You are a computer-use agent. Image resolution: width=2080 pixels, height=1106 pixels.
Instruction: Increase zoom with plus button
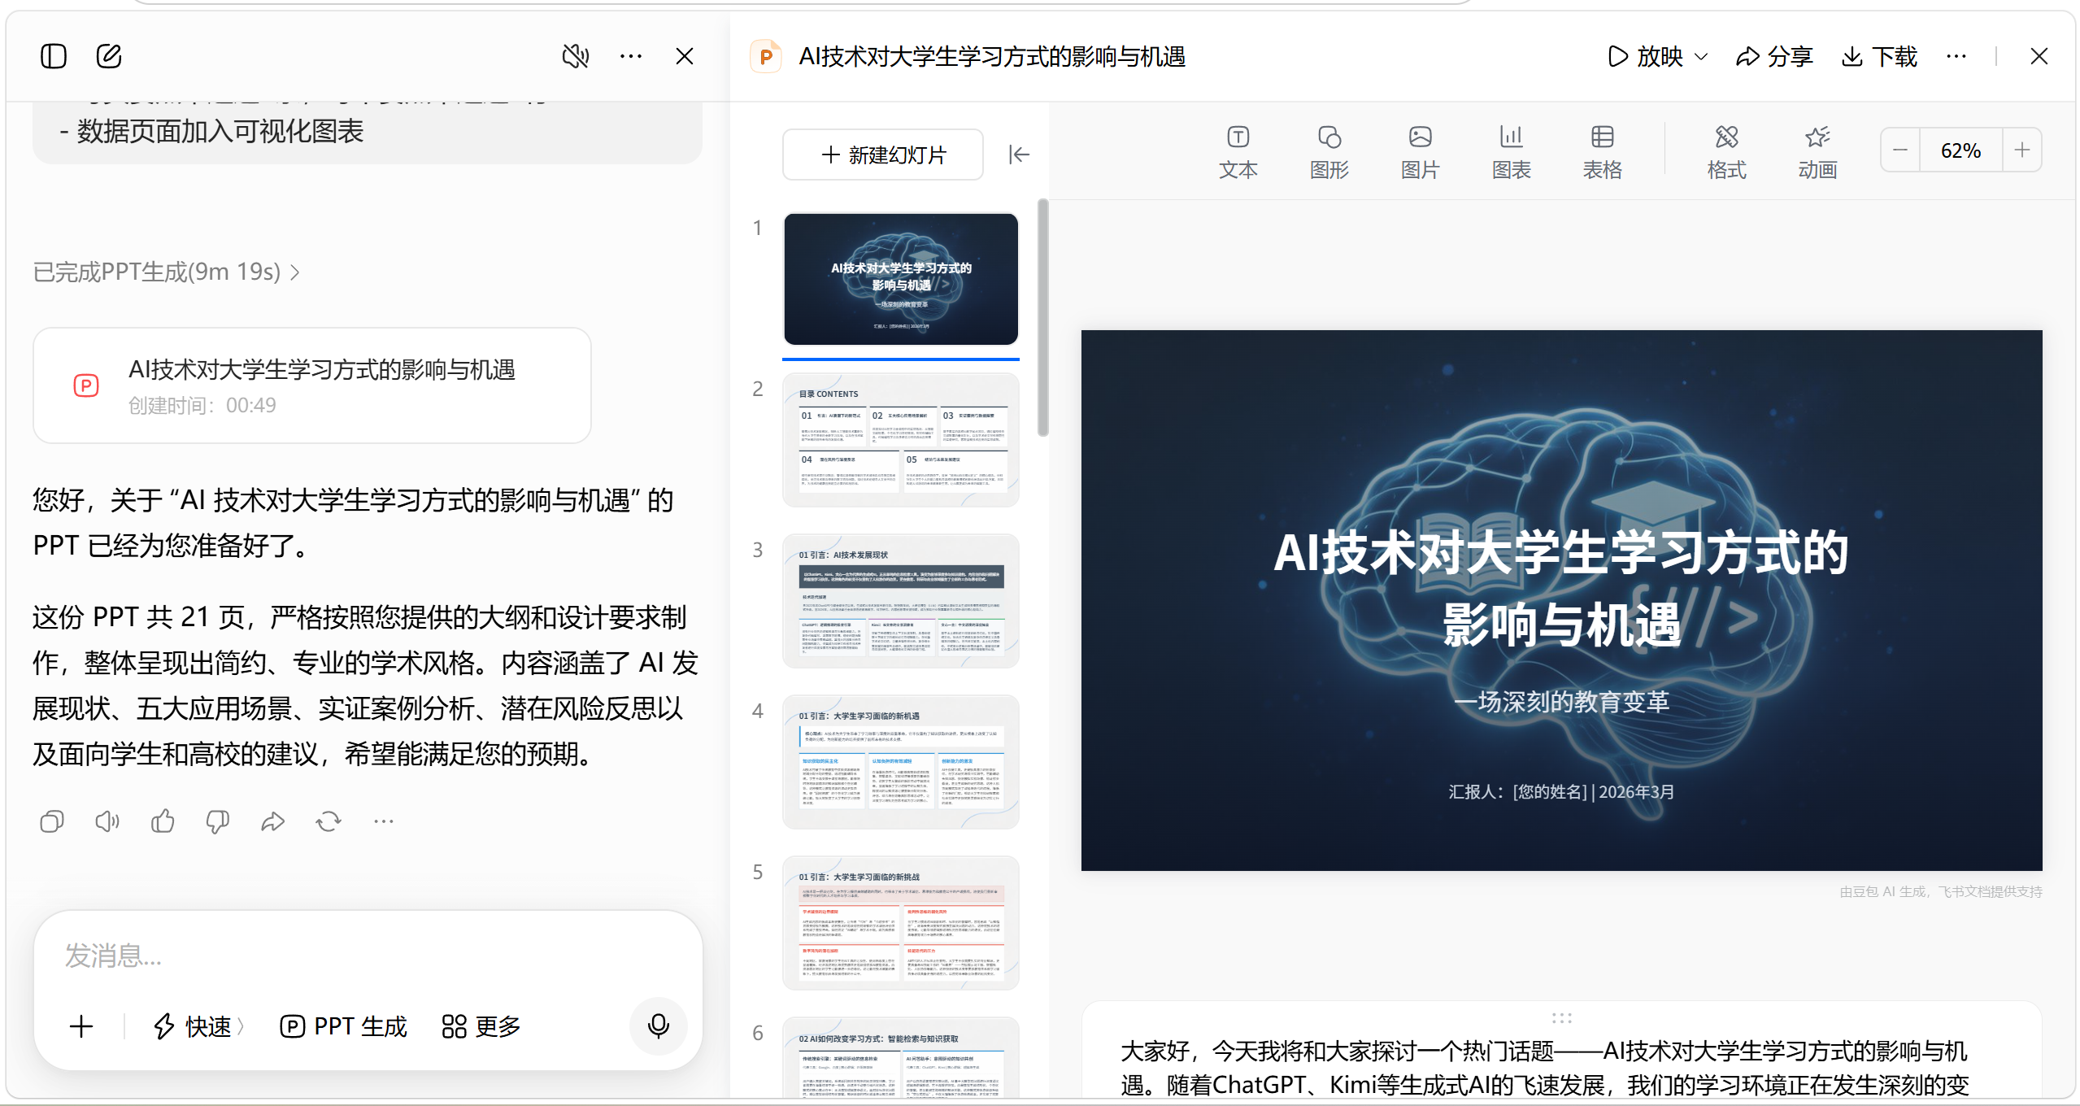[2022, 150]
